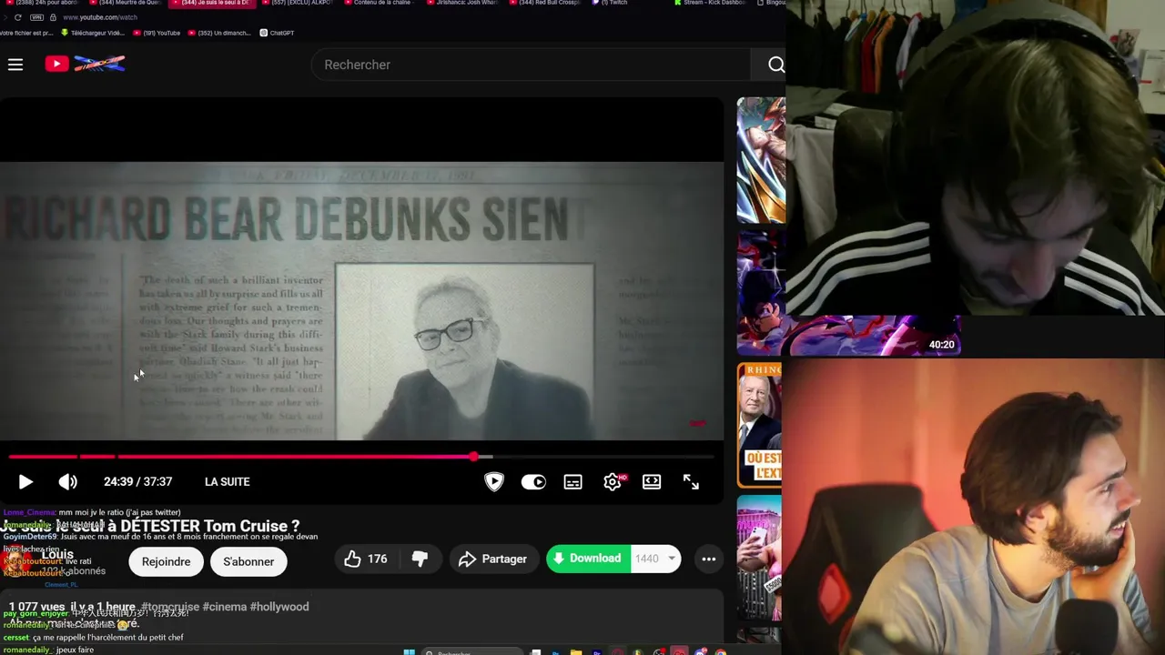Dislike the video
Image resolution: width=1165 pixels, height=655 pixels.
click(x=420, y=559)
